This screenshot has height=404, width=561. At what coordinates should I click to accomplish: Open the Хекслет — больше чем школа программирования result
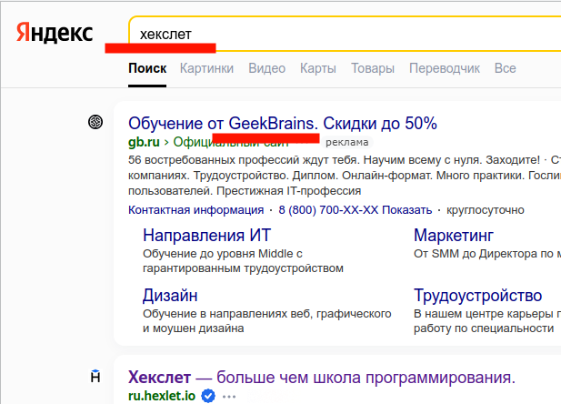point(322,378)
